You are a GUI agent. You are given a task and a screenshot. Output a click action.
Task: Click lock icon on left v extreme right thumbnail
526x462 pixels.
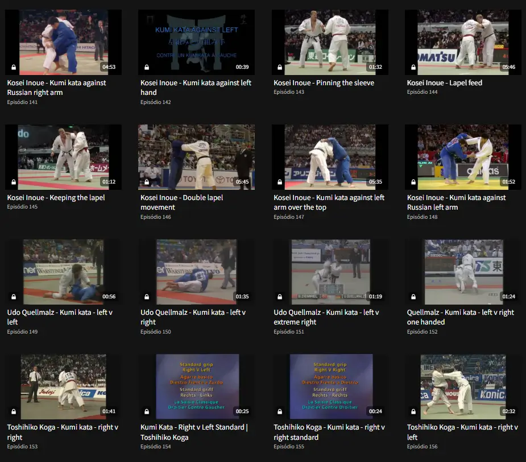click(x=280, y=297)
